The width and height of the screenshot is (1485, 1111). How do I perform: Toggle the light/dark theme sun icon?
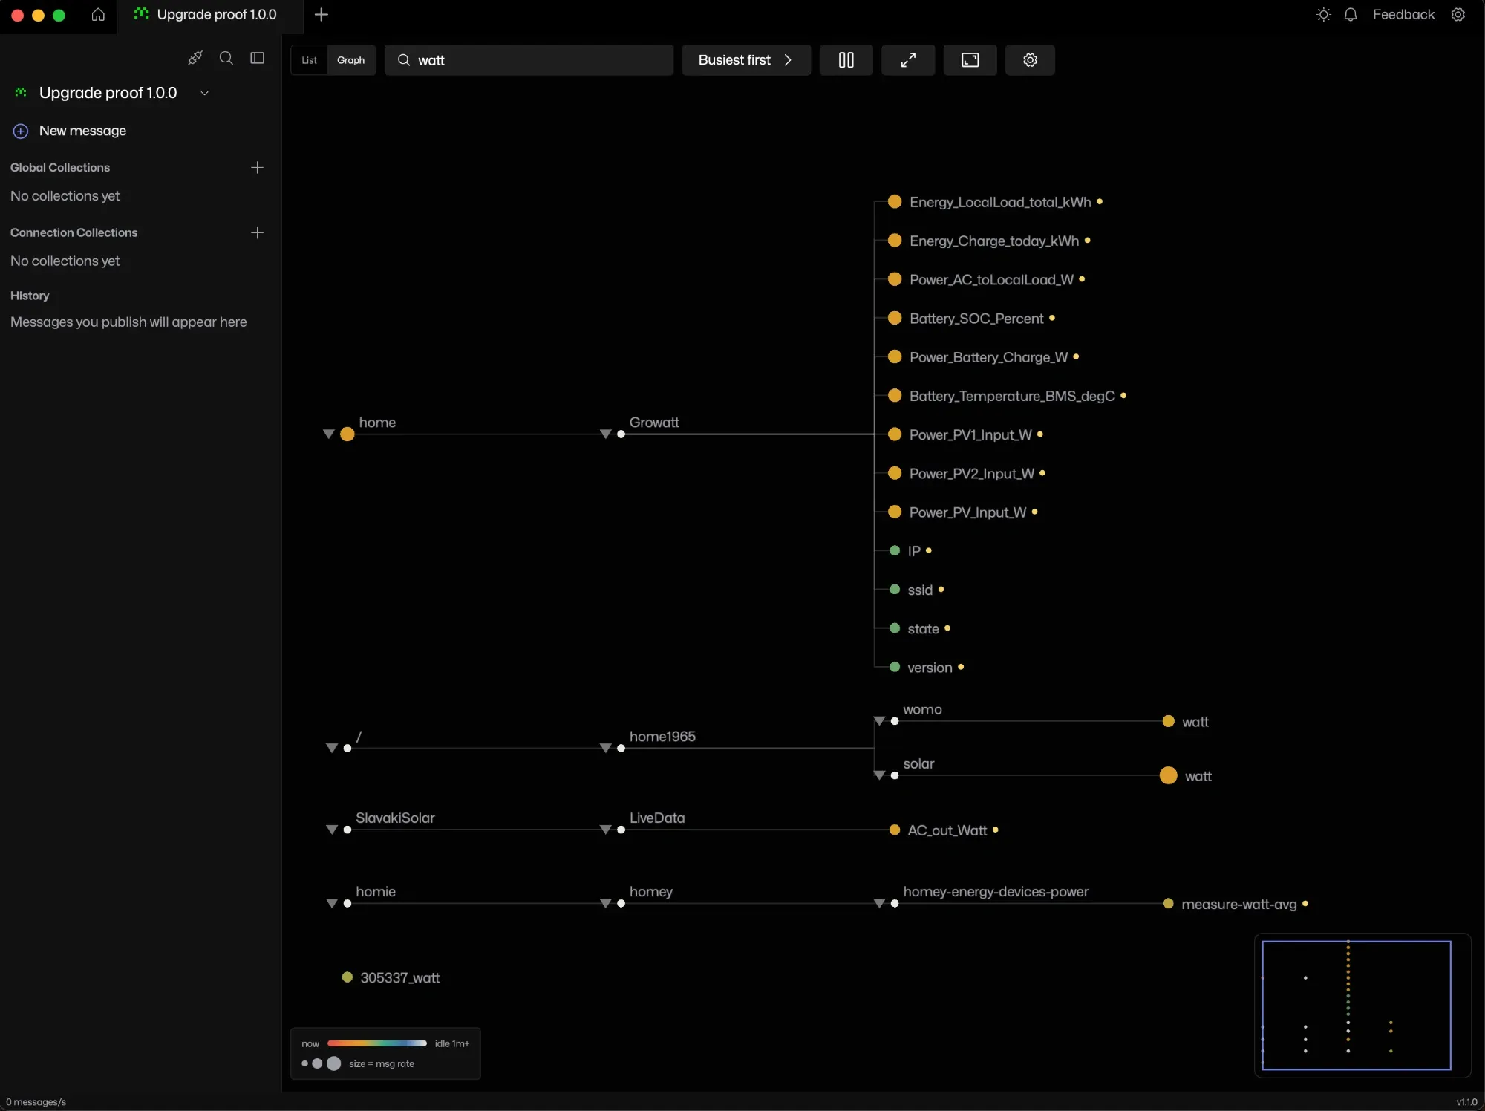coord(1323,15)
